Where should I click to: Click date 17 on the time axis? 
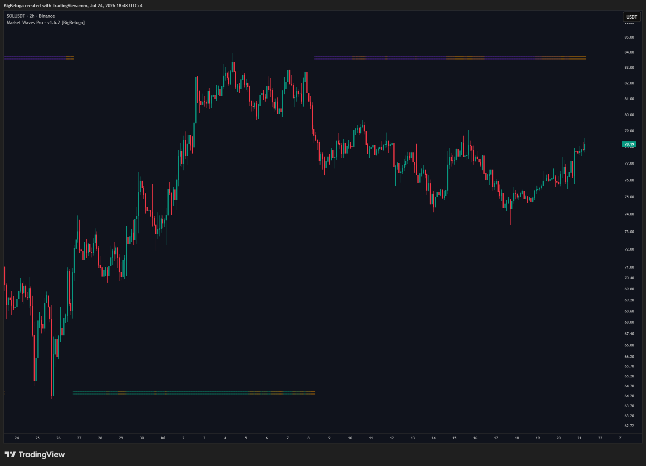(496, 438)
